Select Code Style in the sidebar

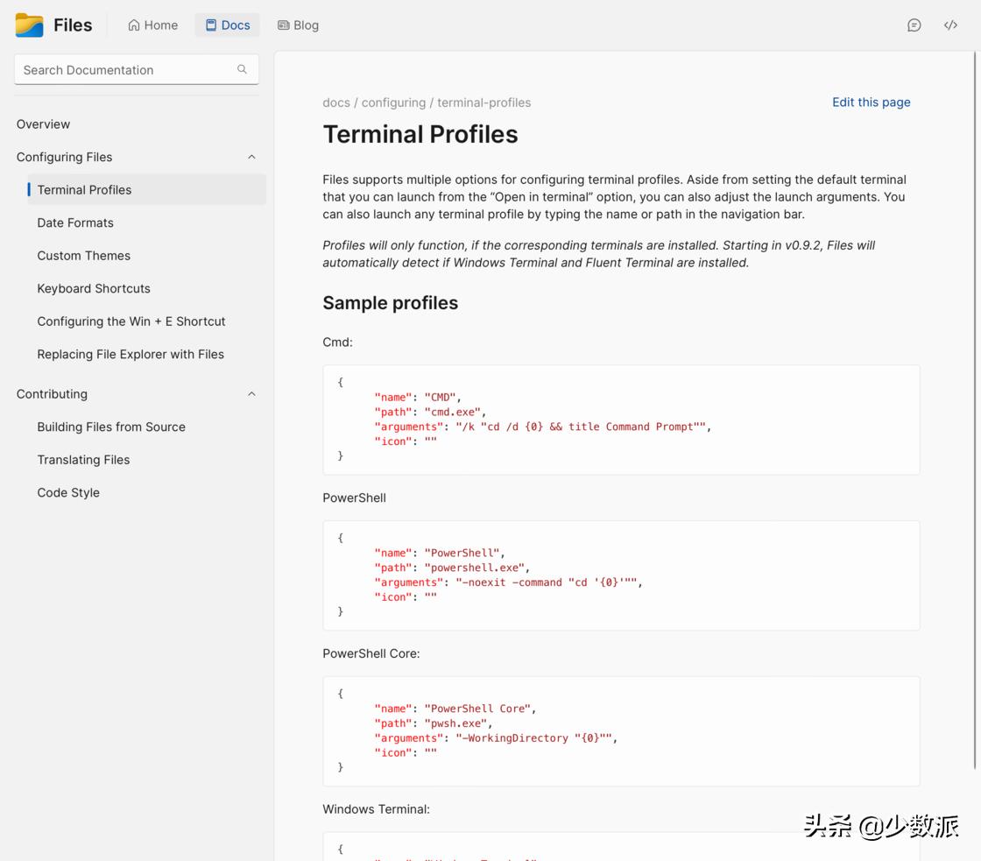point(68,492)
